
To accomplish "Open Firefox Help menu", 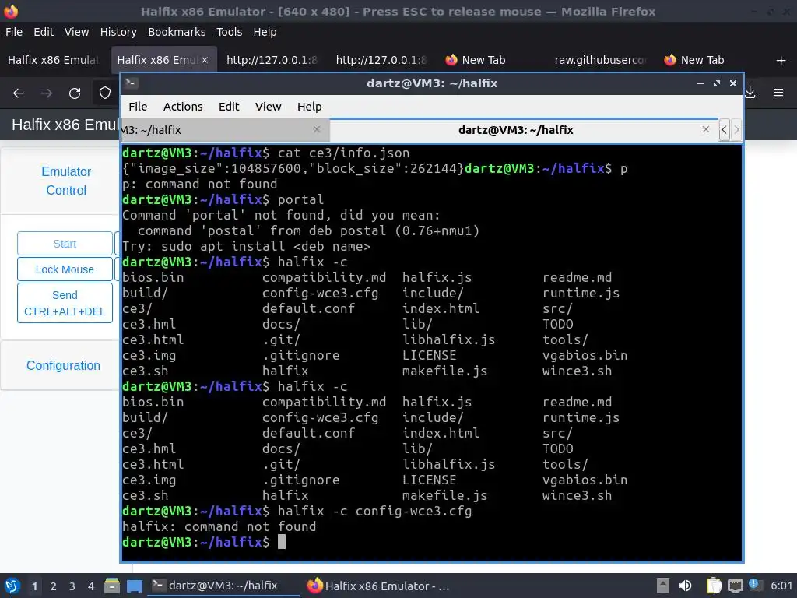I will tap(265, 32).
